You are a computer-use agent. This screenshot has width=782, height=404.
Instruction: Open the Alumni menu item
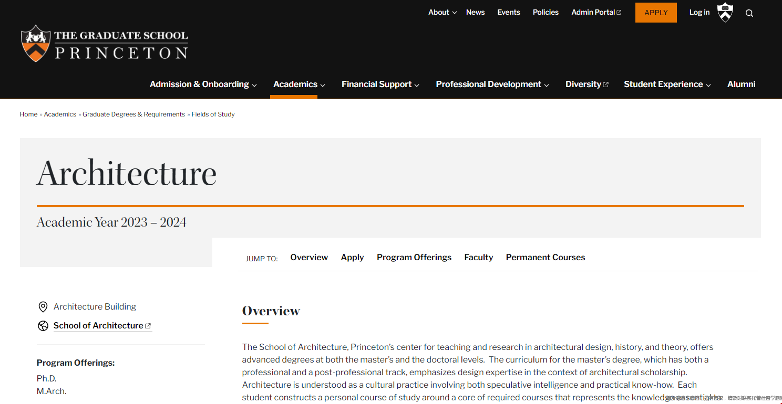742,84
